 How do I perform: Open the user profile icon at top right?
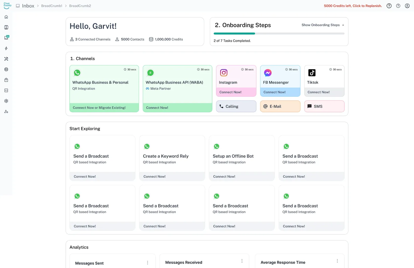click(x=407, y=6)
